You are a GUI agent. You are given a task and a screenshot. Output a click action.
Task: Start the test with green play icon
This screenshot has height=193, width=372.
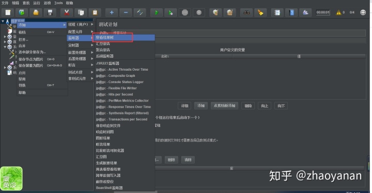tap(157, 12)
